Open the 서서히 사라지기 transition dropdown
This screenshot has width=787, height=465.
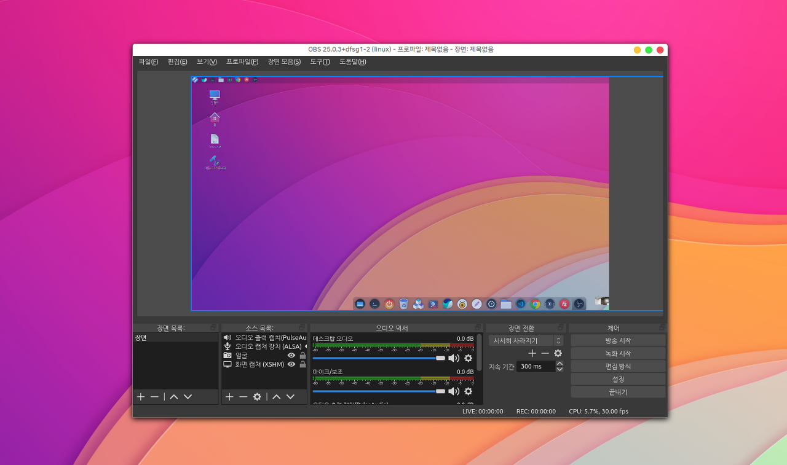[x=526, y=340]
